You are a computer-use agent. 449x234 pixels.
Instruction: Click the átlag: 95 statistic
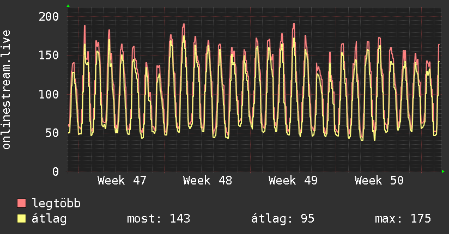[283, 219]
